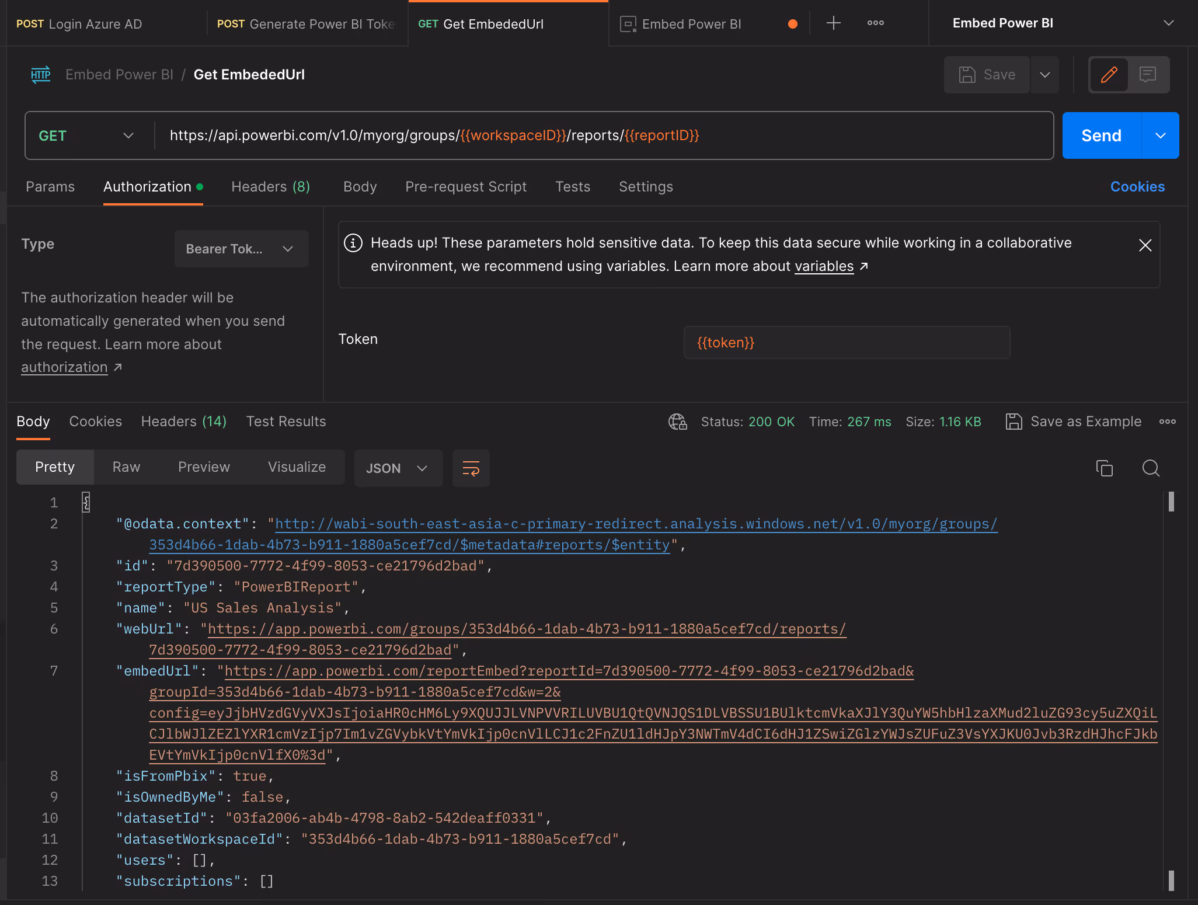Dismiss the heads-up sensitive data banner
The height and width of the screenshot is (905, 1198).
click(1145, 245)
